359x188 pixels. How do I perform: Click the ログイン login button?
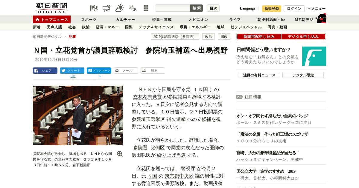pyautogui.click(x=294, y=9)
